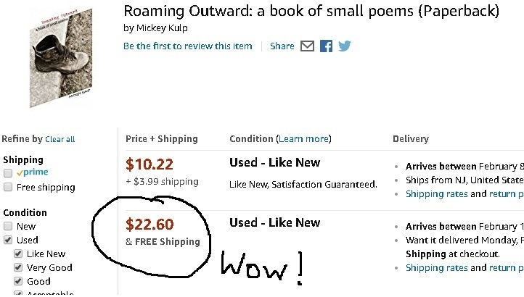
Task: Share this book on Twitter
Action: 344,46
